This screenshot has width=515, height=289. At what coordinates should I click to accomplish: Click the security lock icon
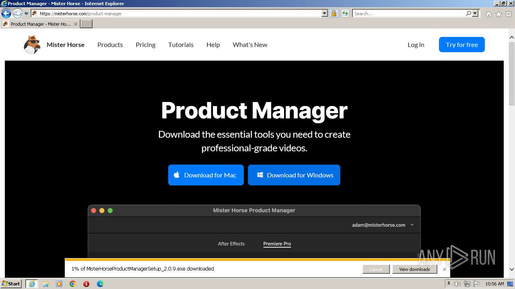point(334,14)
